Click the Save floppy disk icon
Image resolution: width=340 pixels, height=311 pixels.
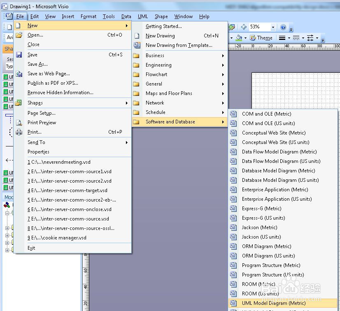coord(19,55)
